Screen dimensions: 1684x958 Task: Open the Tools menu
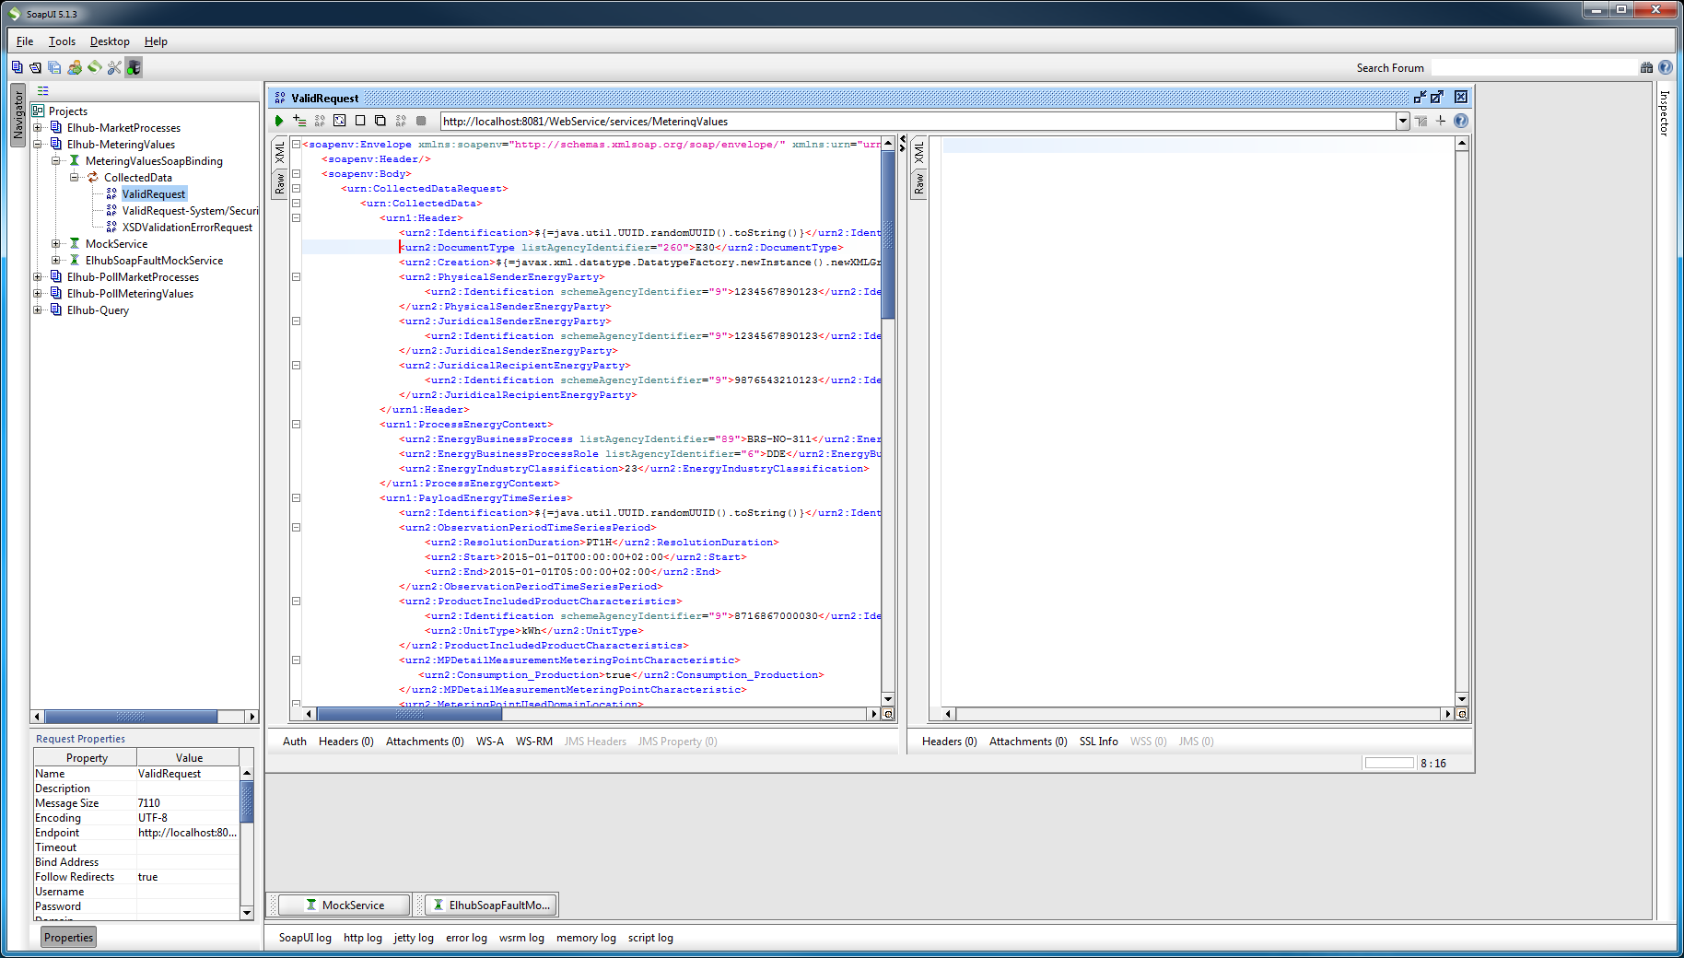[62, 41]
